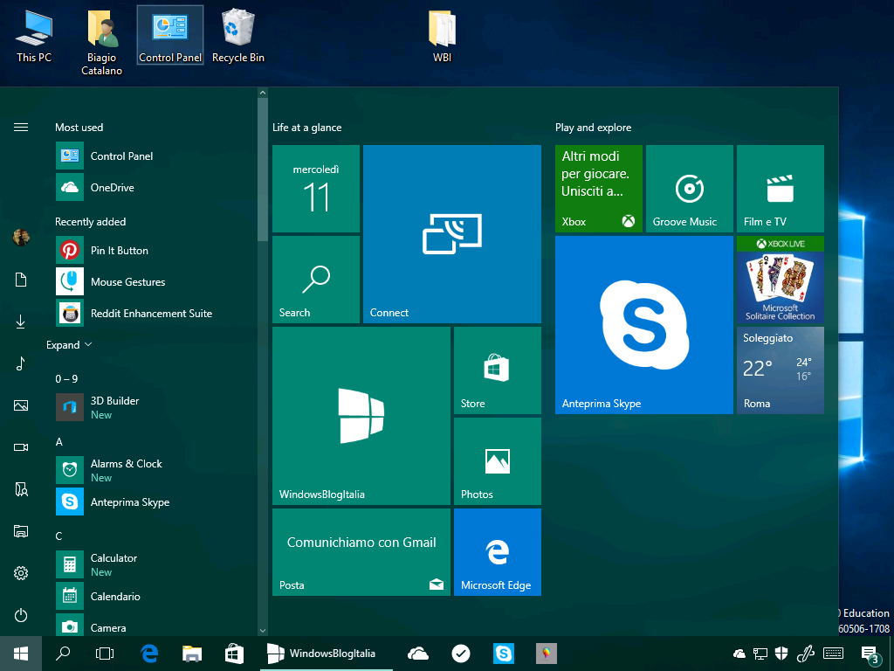Open the Search tile

316,280
